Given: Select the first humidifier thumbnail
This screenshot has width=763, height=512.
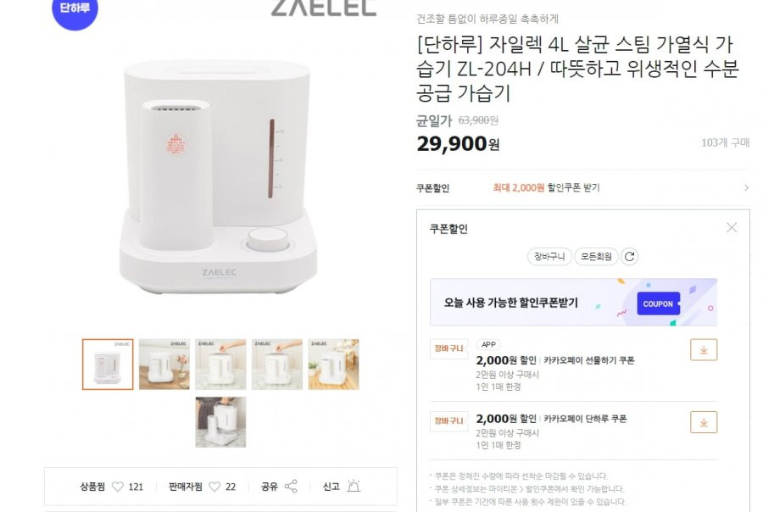Looking at the screenshot, I should pos(108,365).
